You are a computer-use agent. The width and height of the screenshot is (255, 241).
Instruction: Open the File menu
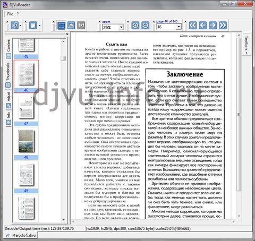click(10, 14)
